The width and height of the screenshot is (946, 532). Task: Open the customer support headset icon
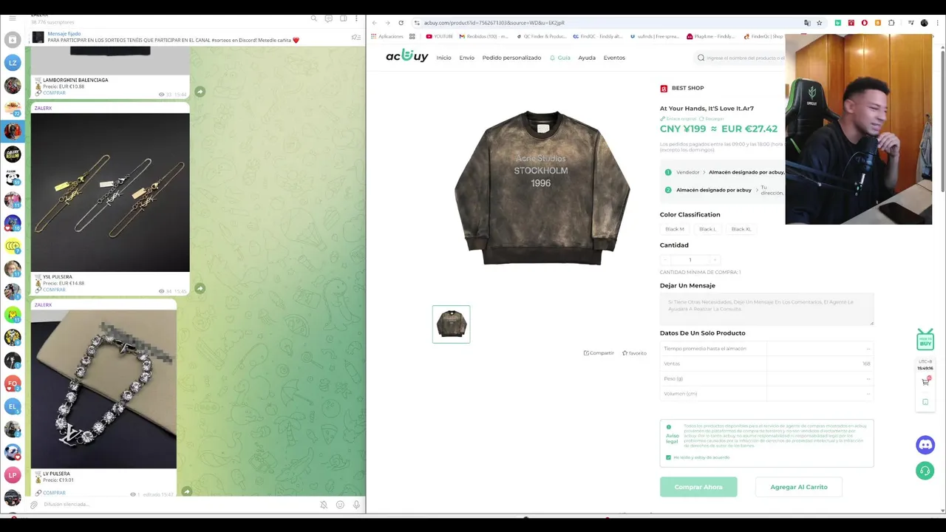click(x=925, y=471)
